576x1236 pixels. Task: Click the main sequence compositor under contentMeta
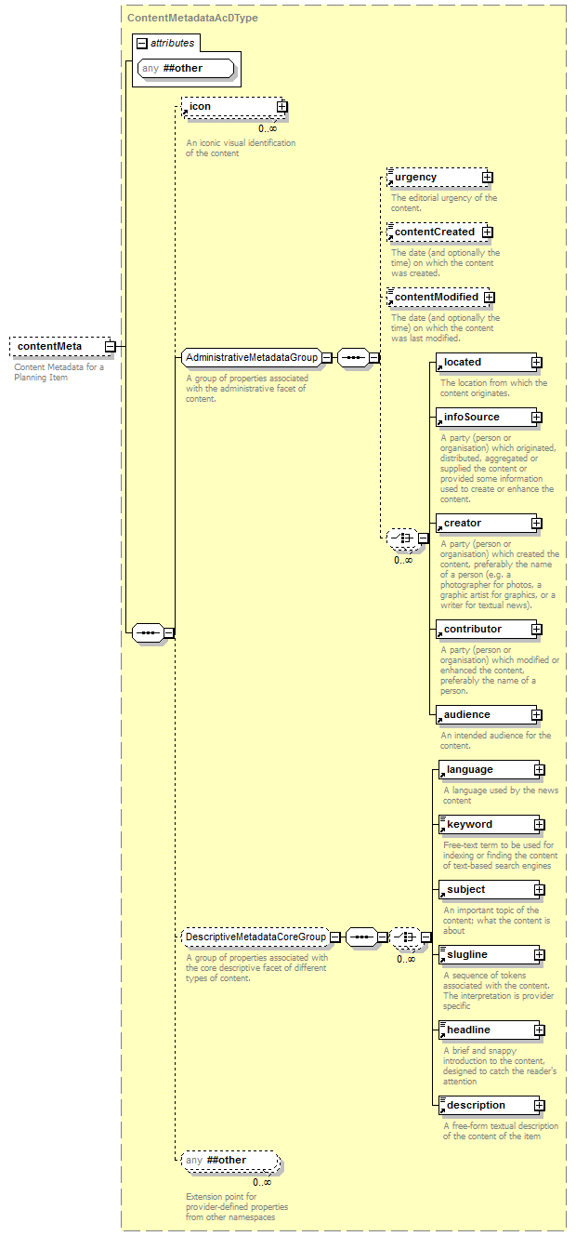(148, 633)
